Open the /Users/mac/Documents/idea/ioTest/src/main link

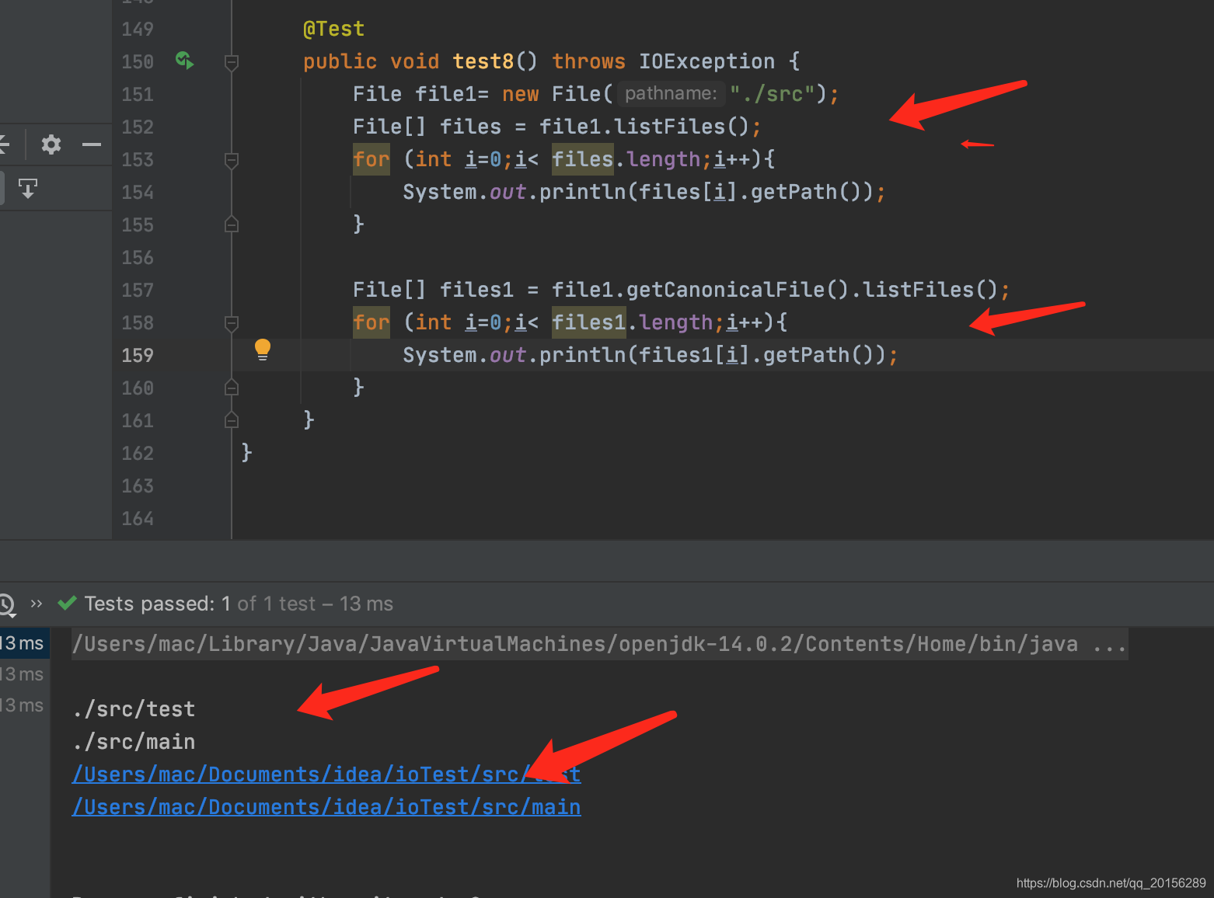click(326, 807)
